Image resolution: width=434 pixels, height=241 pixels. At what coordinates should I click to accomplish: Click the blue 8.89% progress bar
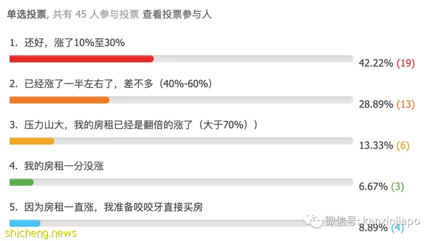[x=25, y=223]
